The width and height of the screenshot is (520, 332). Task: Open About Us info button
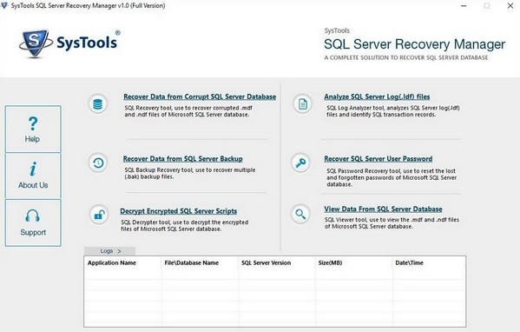33,176
